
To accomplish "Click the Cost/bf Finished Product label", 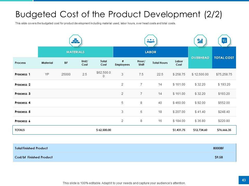I will pos(34,157).
